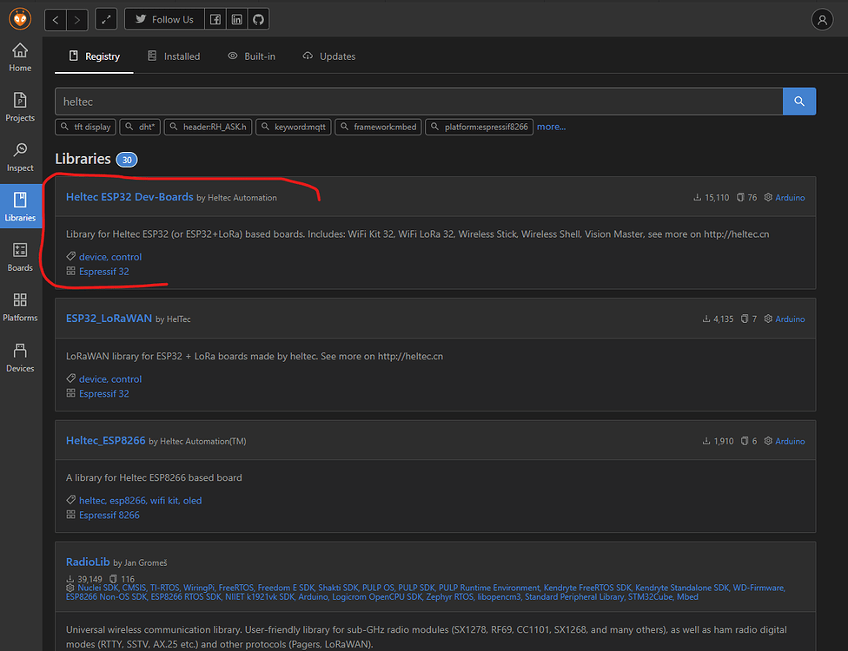Viewport: 848px width, 651px height.
Task: Filter by the keyword:mqtt chip
Action: click(293, 126)
